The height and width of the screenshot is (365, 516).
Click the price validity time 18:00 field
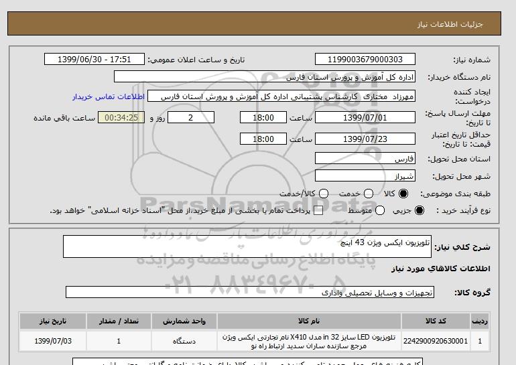pos(263,139)
